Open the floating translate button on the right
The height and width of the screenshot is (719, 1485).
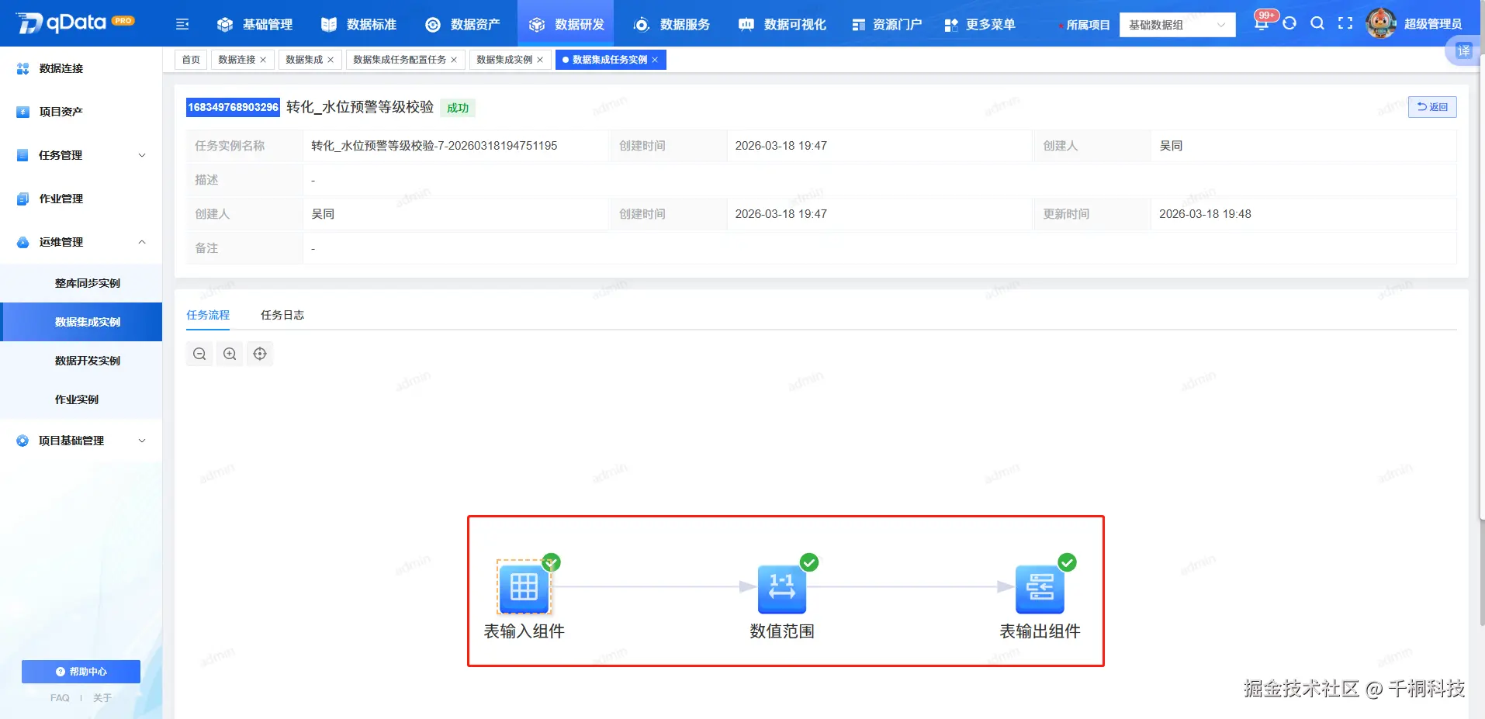[x=1463, y=51]
